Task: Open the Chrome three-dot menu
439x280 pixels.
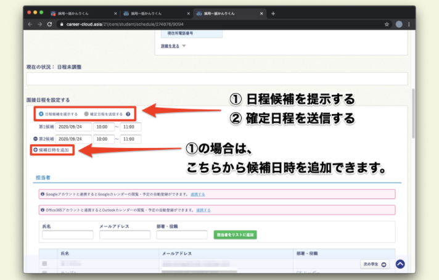Action: tap(409, 24)
